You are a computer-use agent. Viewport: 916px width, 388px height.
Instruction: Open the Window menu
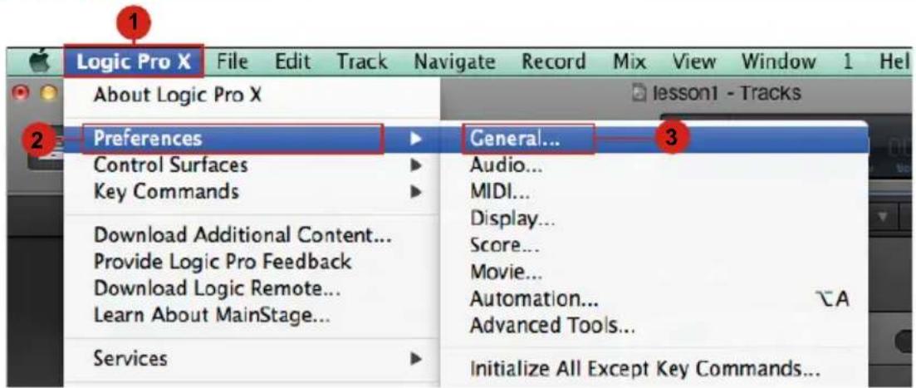[x=779, y=61]
